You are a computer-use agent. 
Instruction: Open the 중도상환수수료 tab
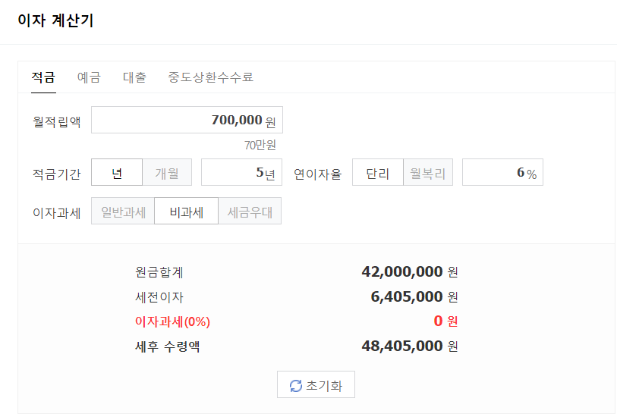(210, 77)
